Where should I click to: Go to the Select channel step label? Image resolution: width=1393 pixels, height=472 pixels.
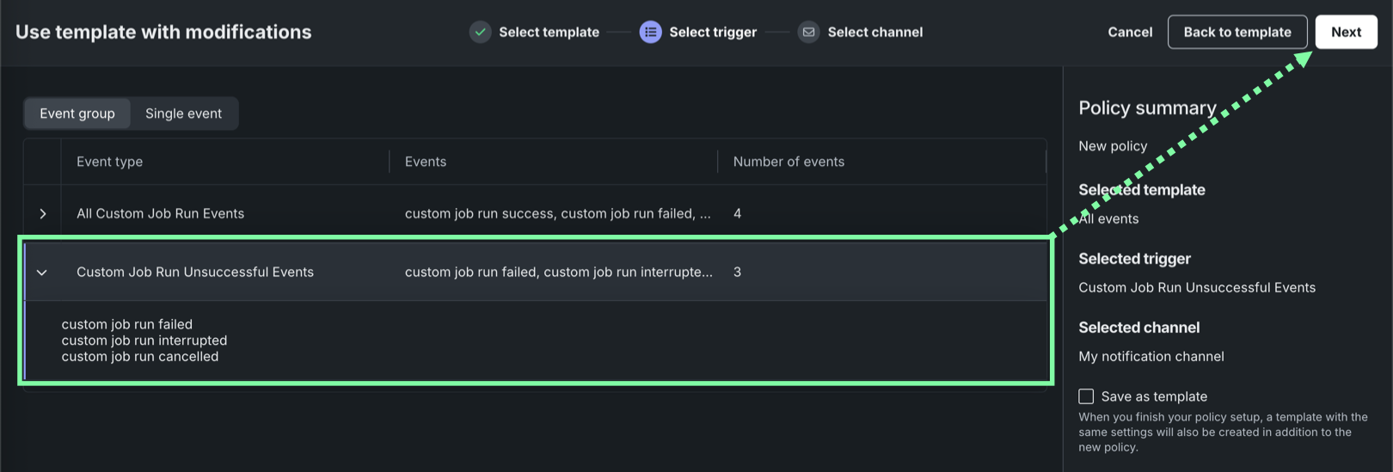(874, 33)
